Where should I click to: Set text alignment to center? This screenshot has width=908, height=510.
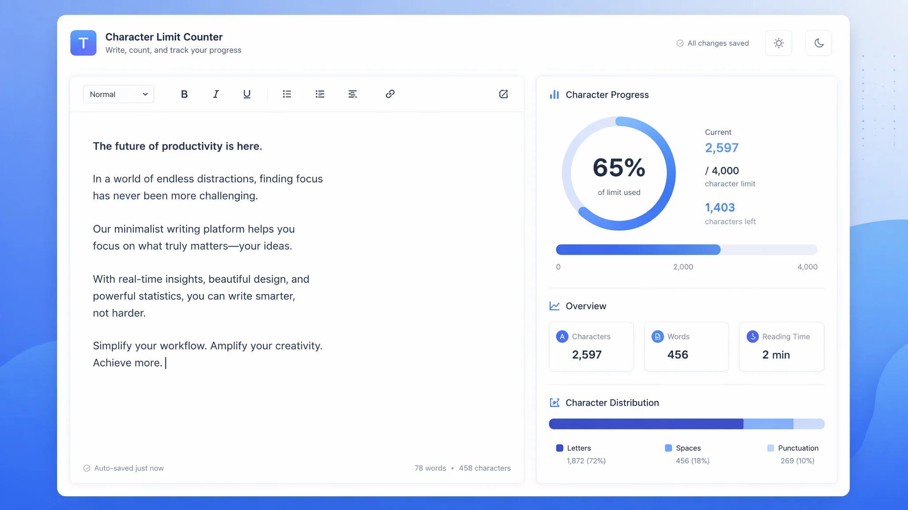pyautogui.click(x=352, y=94)
